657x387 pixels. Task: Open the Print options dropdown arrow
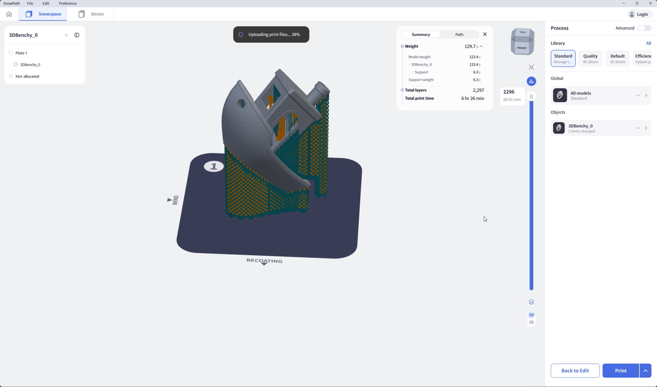pos(646,371)
